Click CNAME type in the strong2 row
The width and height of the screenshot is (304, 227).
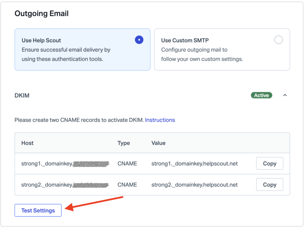pyautogui.click(x=127, y=185)
